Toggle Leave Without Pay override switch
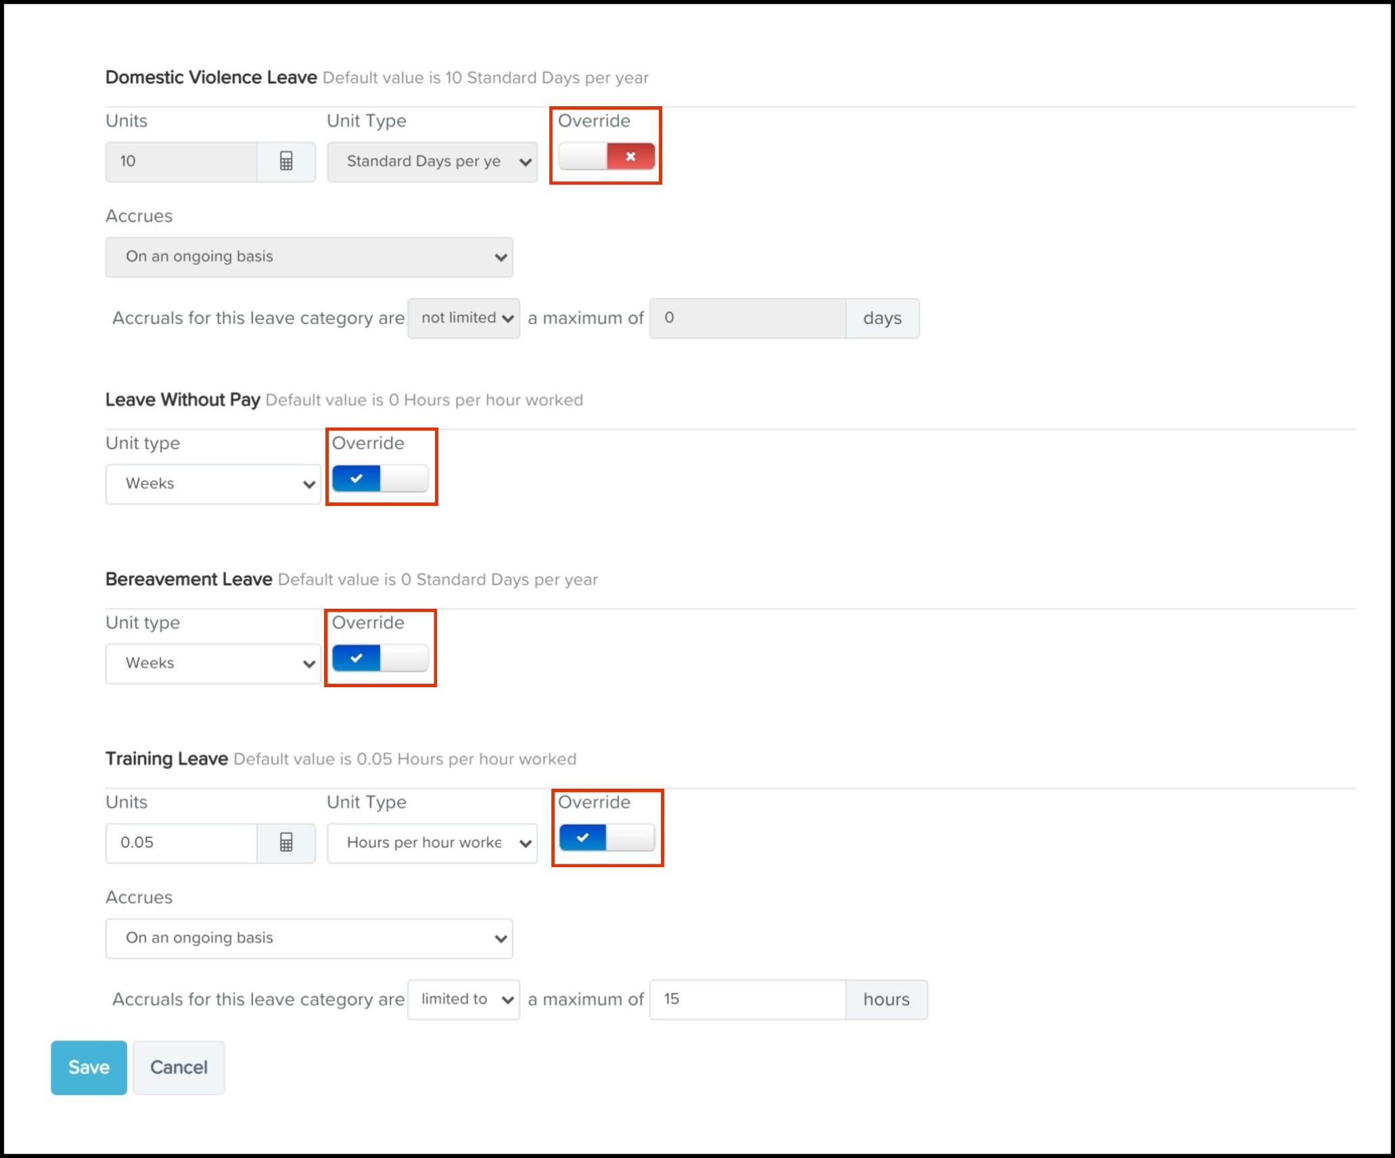Viewport: 1395px width, 1158px height. coord(380,479)
